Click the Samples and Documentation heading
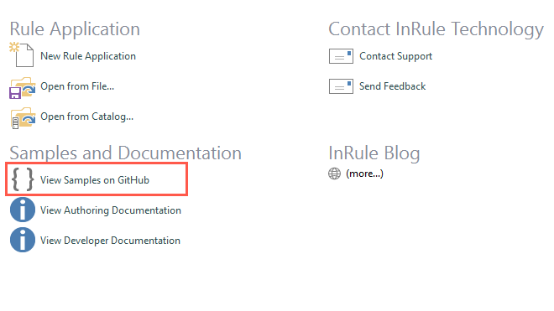This screenshot has width=554, height=311. point(125,153)
